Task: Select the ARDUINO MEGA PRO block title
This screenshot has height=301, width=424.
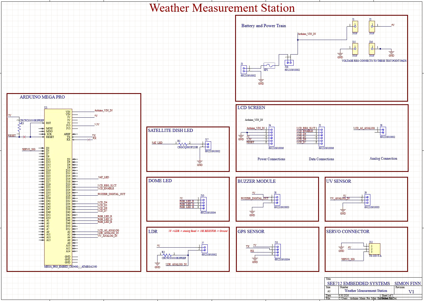Action: 42,97
